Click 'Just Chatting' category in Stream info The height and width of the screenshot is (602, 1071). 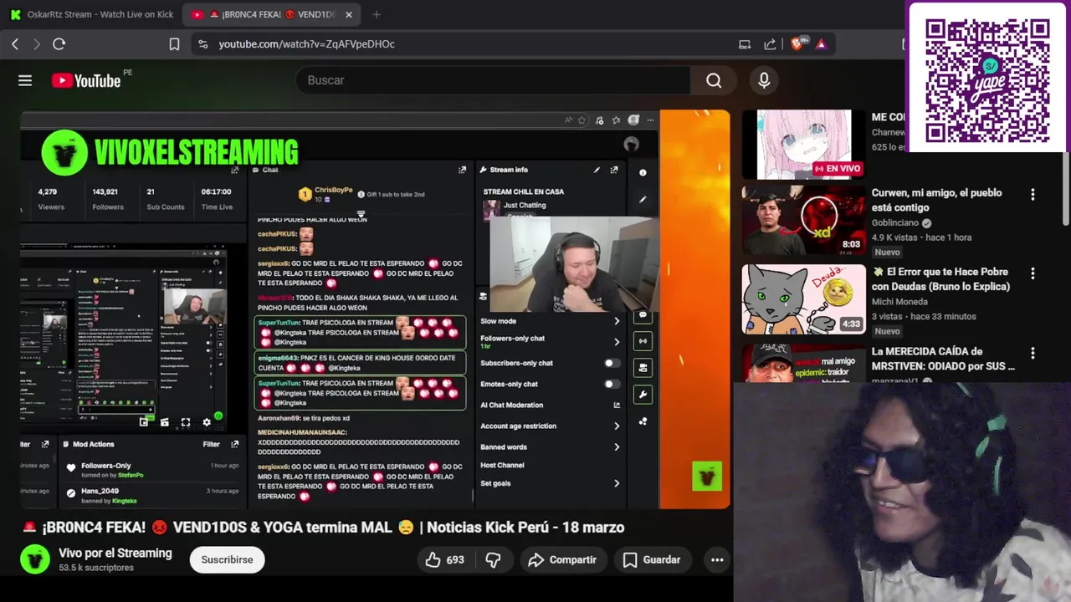[525, 206]
